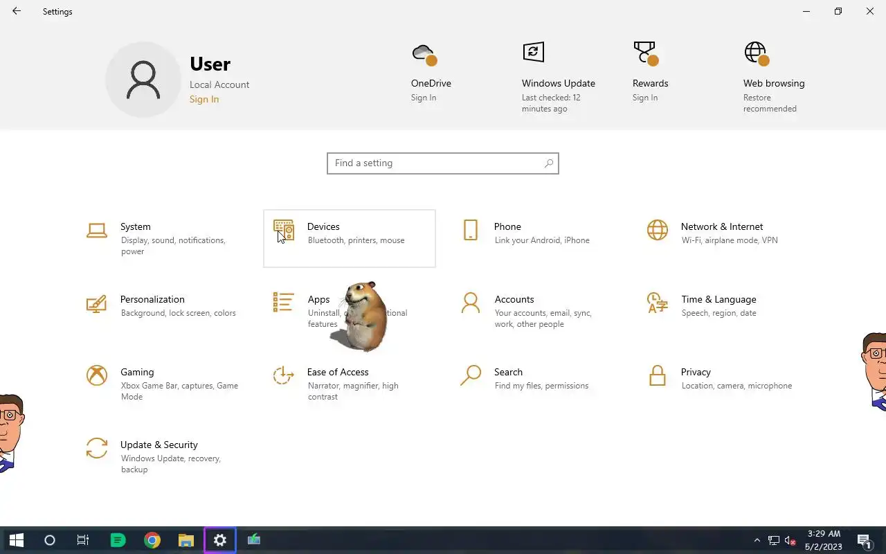Click the back arrow in Settings
Screen dimensions: 886x554
(x=17, y=11)
